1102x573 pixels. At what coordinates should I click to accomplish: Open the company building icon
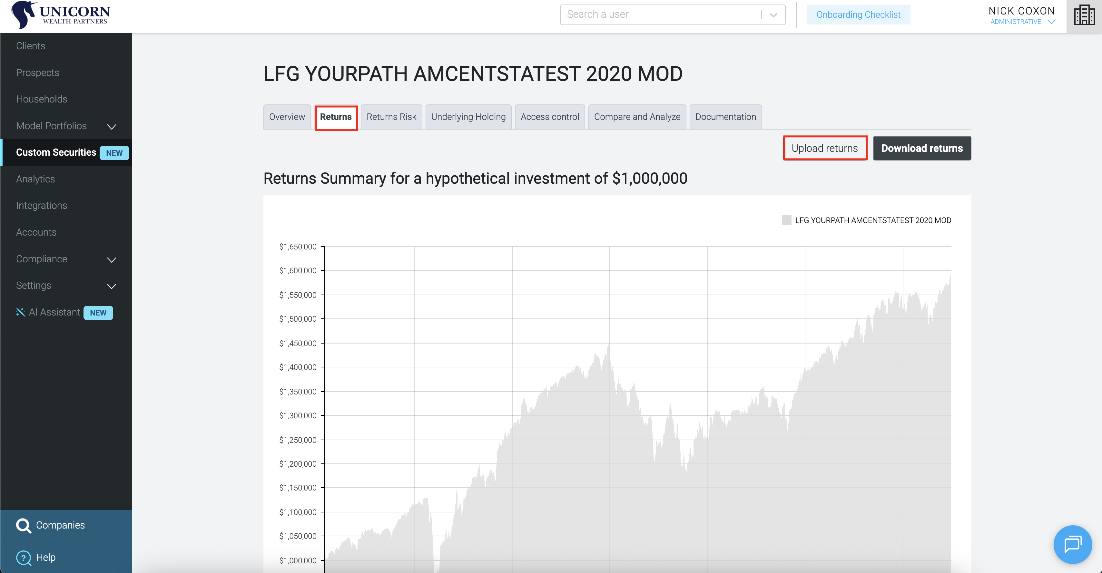[1084, 15]
